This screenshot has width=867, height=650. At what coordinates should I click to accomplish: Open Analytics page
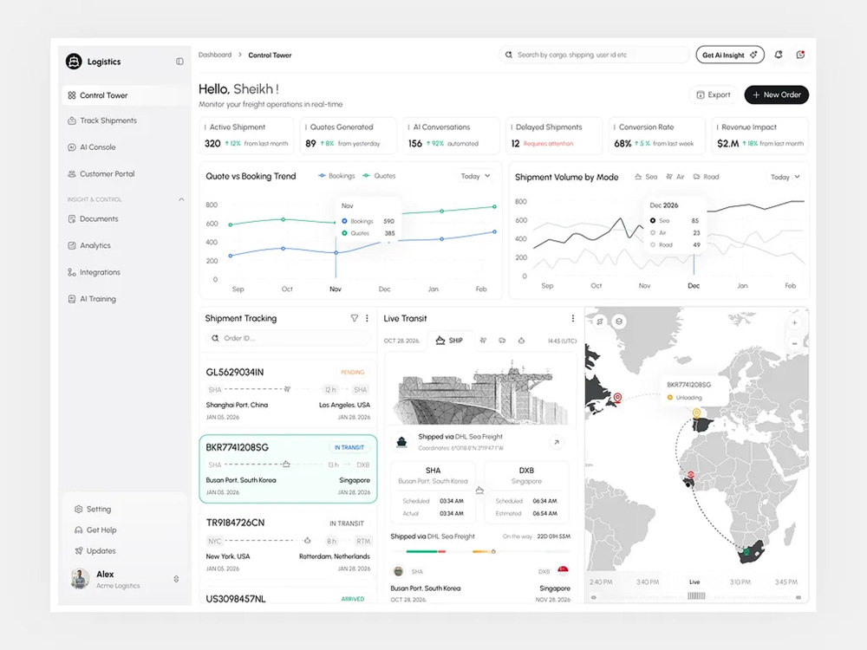click(89, 245)
